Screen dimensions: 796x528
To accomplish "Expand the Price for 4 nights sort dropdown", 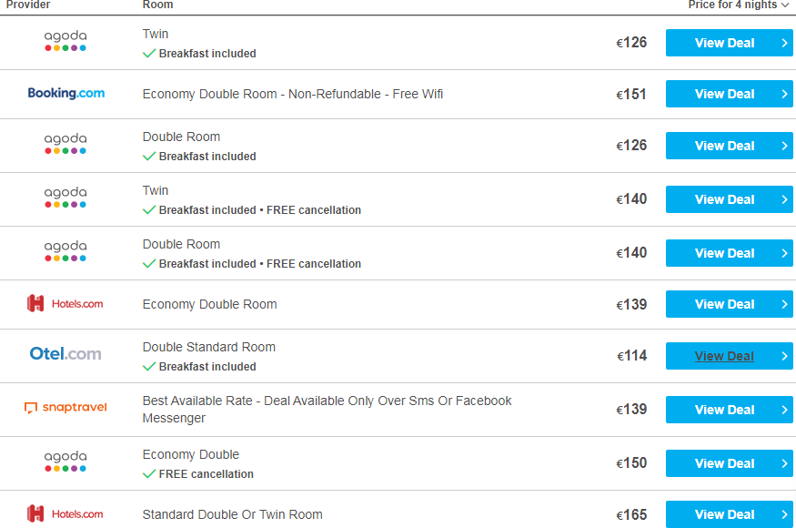I will (x=739, y=5).
